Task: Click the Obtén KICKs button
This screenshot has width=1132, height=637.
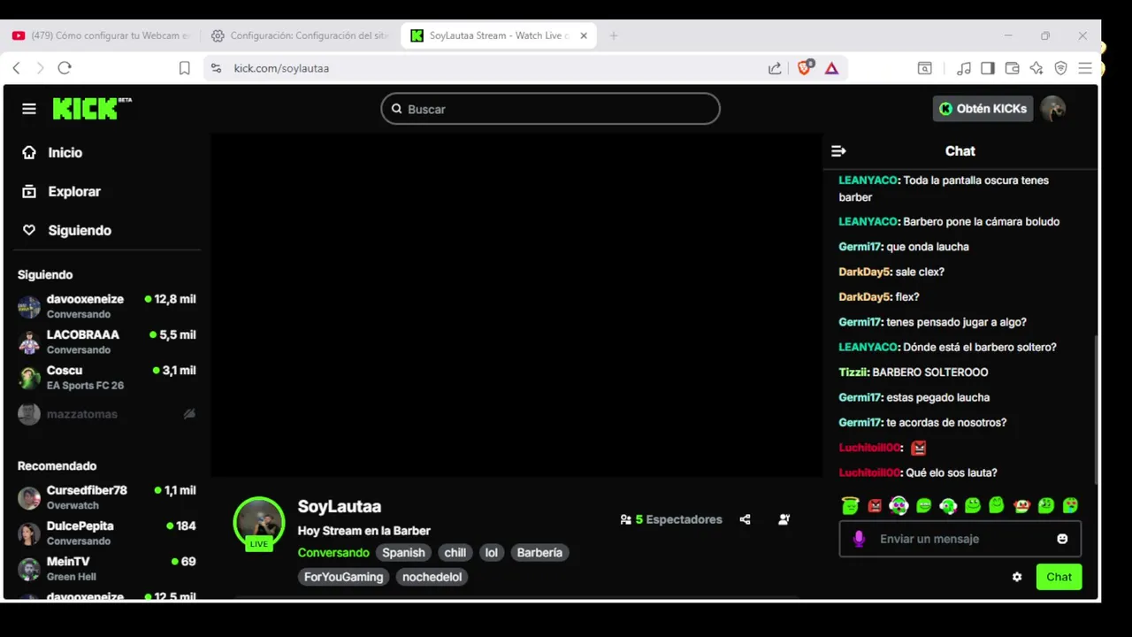Action: (x=983, y=109)
